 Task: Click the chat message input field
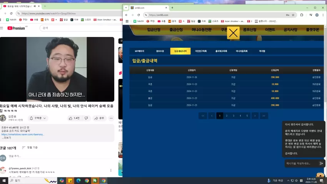[x=301, y=164]
